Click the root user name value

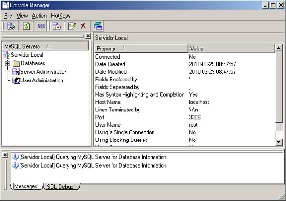click(x=193, y=125)
